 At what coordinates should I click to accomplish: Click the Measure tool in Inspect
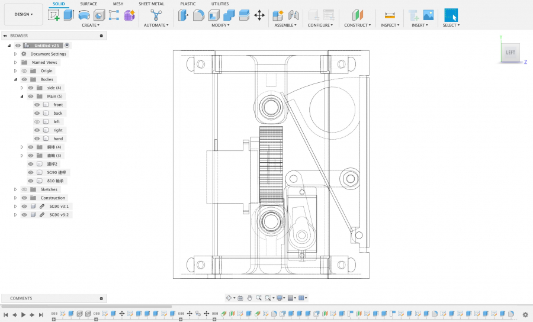(389, 15)
